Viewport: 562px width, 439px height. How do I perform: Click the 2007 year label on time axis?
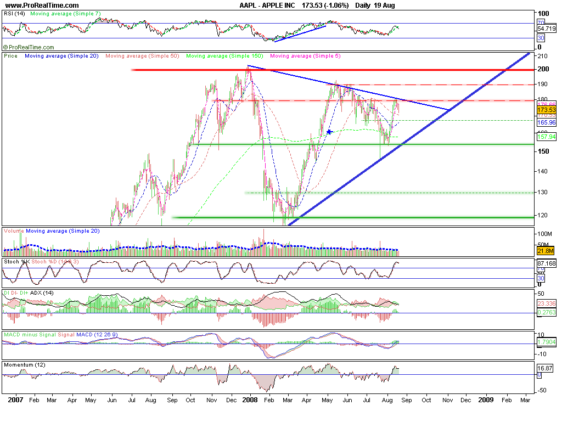(x=15, y=400)
